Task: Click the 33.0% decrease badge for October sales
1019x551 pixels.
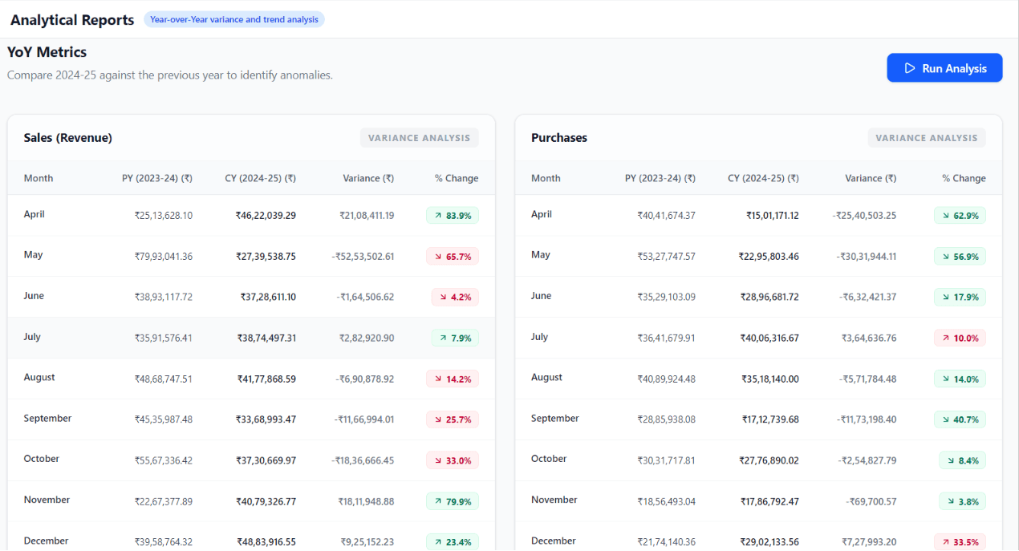Action: click(453, 460)
